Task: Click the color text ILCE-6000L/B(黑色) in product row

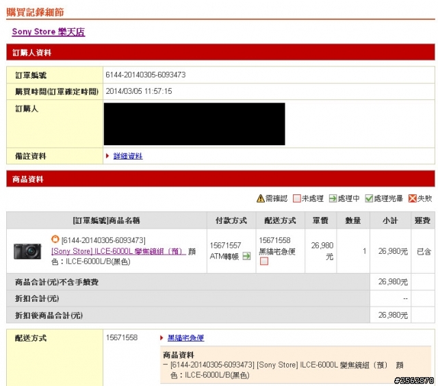Action: [98, 261]
